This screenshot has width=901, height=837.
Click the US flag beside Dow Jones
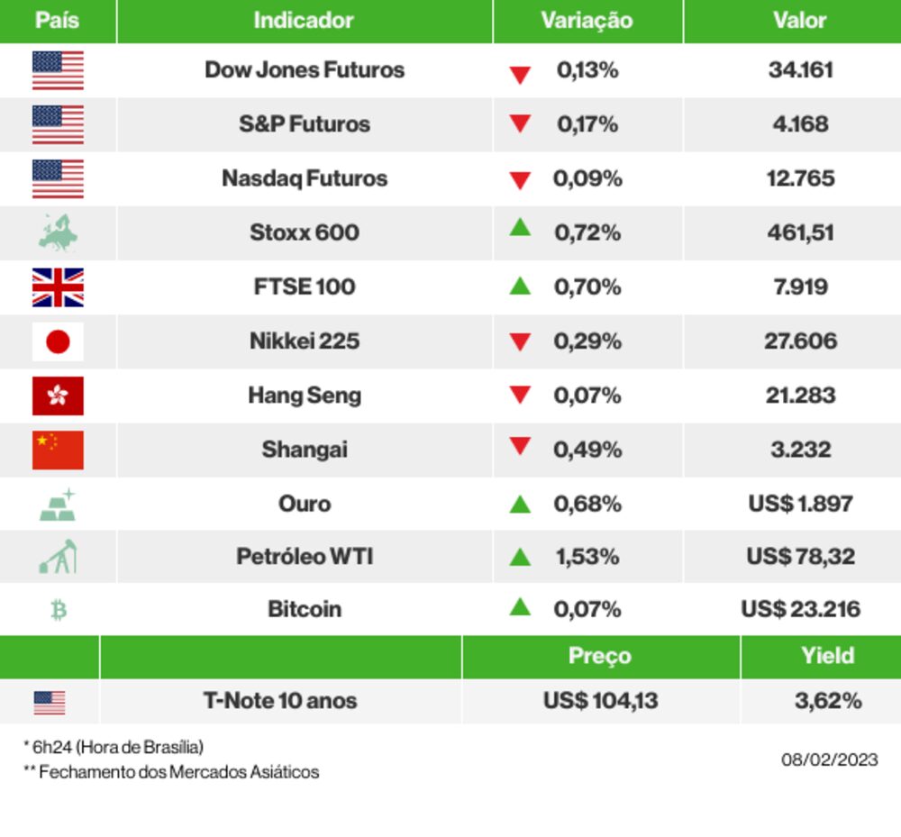coord(58,70)
